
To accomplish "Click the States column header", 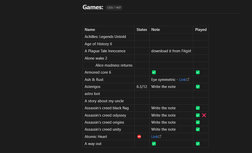I will pyautogui.click(x=142, y=30).
